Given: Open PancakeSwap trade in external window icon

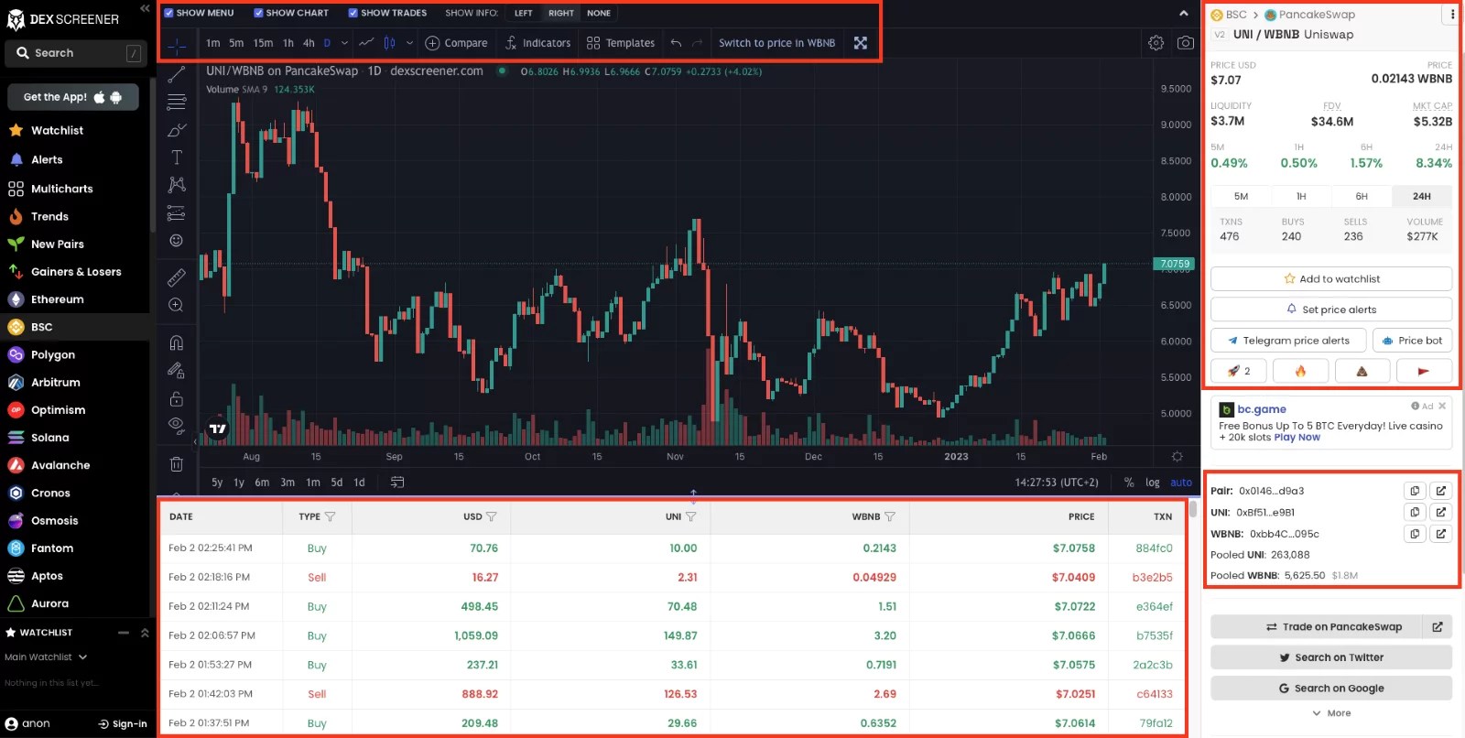Looking at the screenshot, I should point(1438,627).
